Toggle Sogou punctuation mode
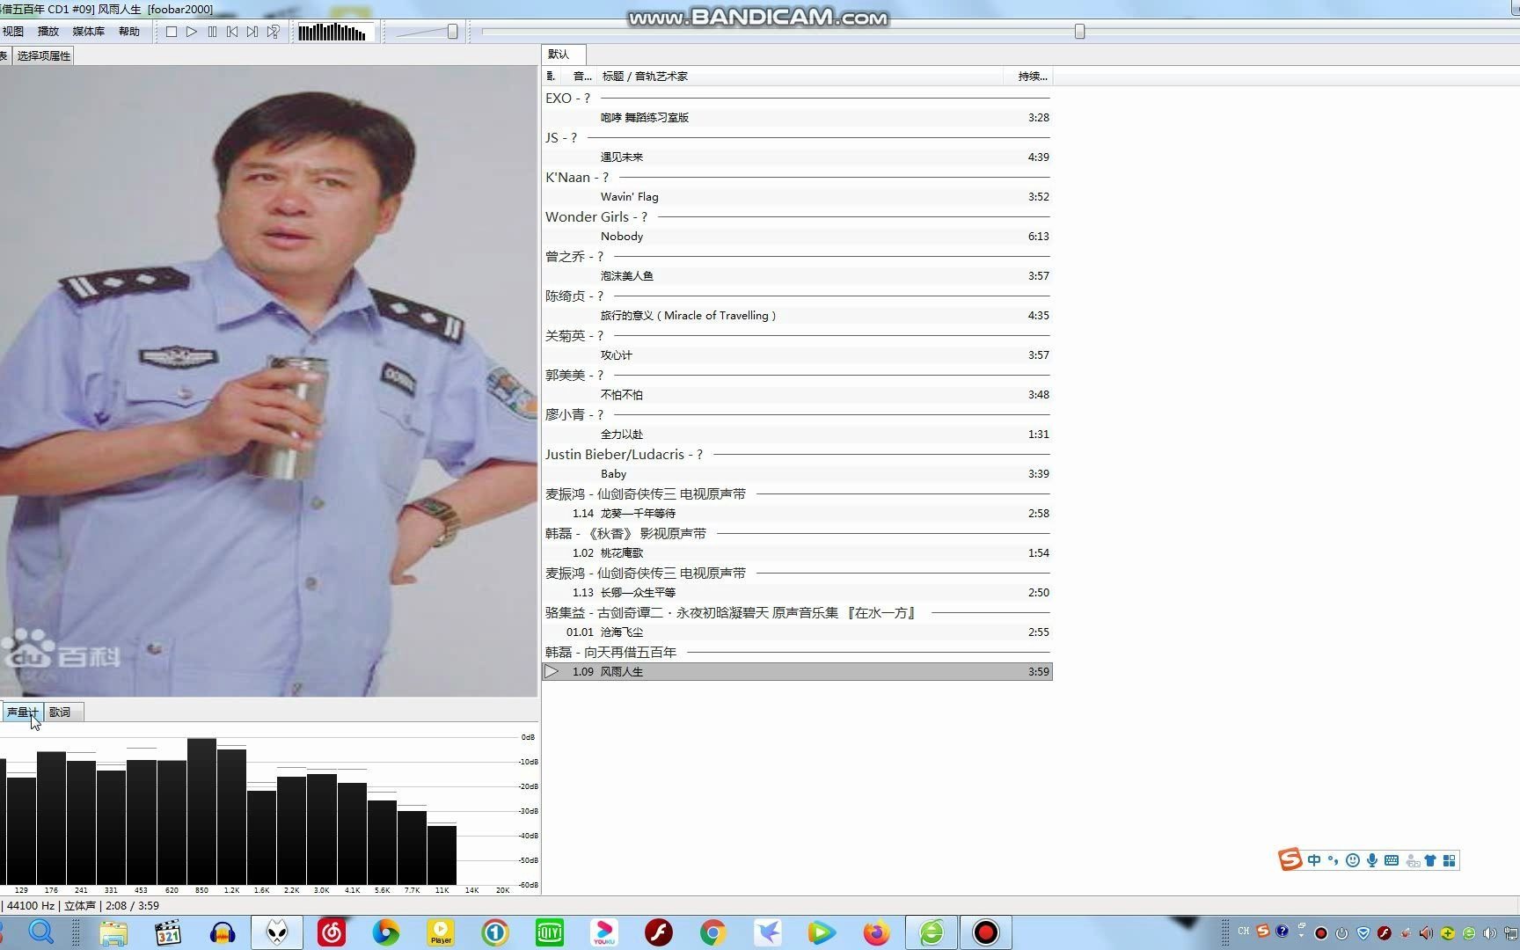This screenshot has height=950, width=1520. (x=1333, y=860)
